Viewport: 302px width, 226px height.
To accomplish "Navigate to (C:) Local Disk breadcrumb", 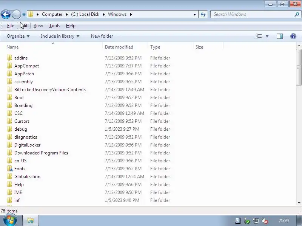I will pos(85,14).
